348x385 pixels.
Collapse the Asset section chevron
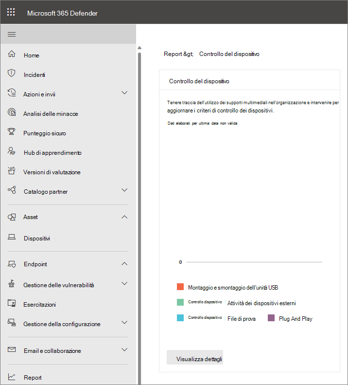click(124, 217)
